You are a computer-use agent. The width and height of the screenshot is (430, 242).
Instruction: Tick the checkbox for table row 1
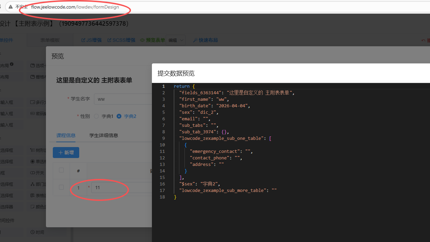click(x=61, y=187)
